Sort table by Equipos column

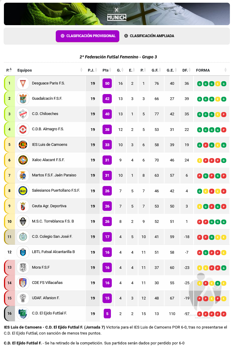tap(81, 70)
